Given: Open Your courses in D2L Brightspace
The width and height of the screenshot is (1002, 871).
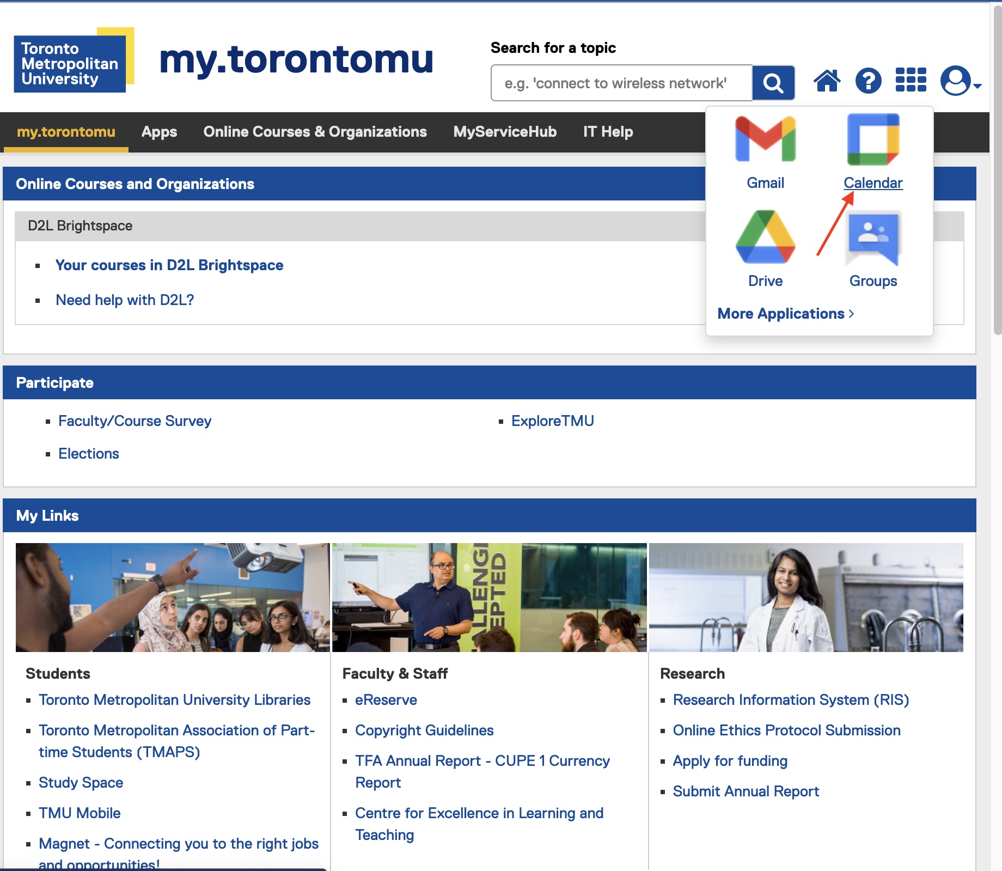Looking at the screenshot, I should click(x=169, y=265).
